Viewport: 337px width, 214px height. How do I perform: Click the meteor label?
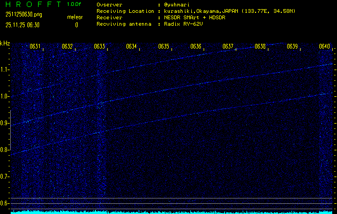click(x=75, y=17)
